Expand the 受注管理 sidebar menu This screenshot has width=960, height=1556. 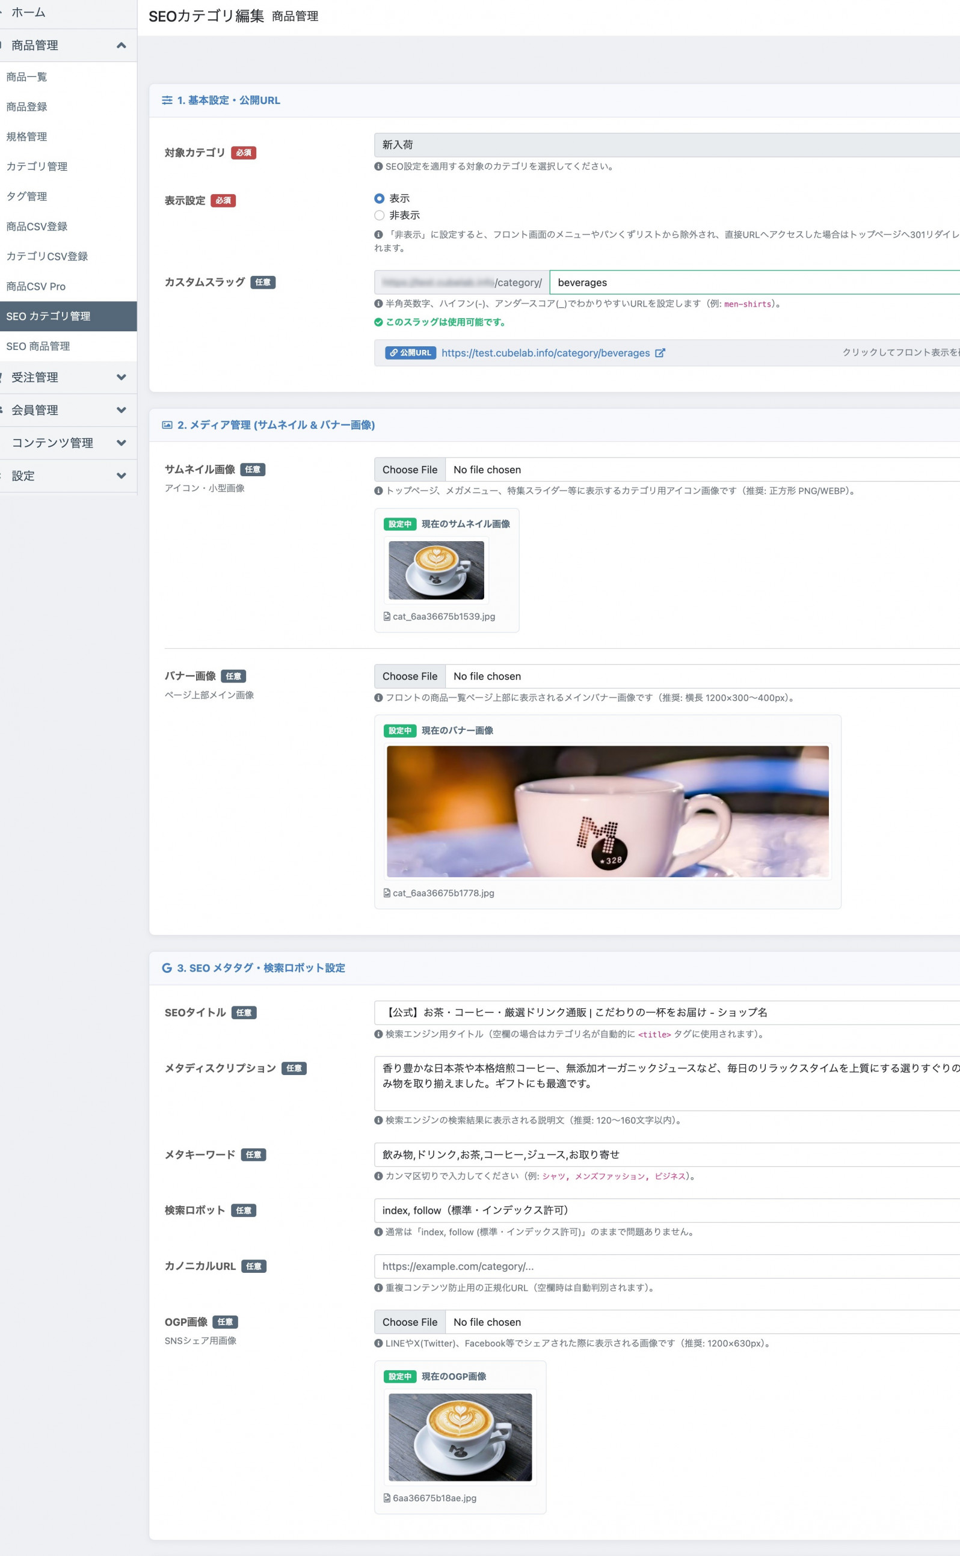tap(68, 377)
